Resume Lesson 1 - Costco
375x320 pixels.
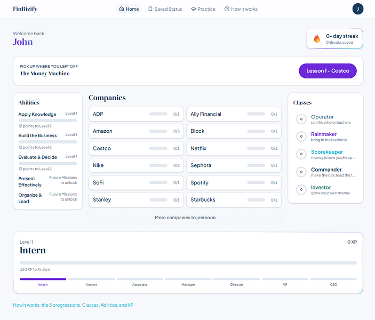tap(328, 71)
